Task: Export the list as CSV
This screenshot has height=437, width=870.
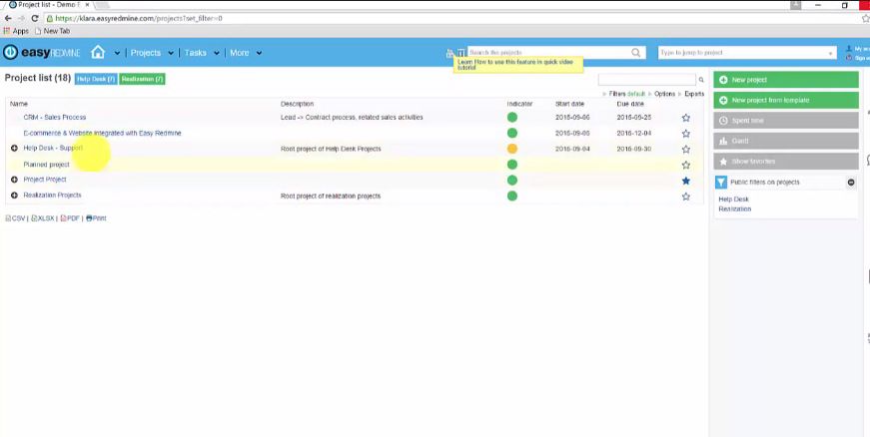Action: 15,218
